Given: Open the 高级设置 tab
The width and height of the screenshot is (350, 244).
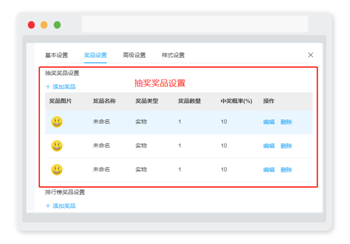Looking at the screenshot, I should coord(134,55).
